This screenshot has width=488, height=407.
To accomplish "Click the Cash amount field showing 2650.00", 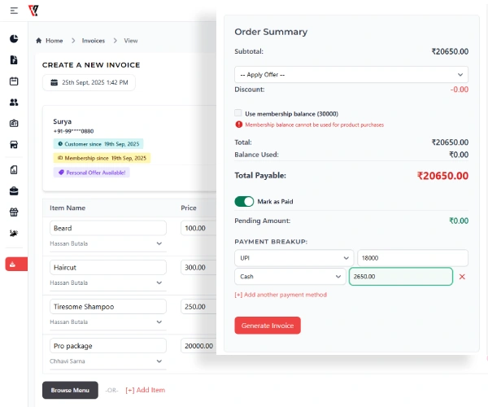I will tap(400, 277).
